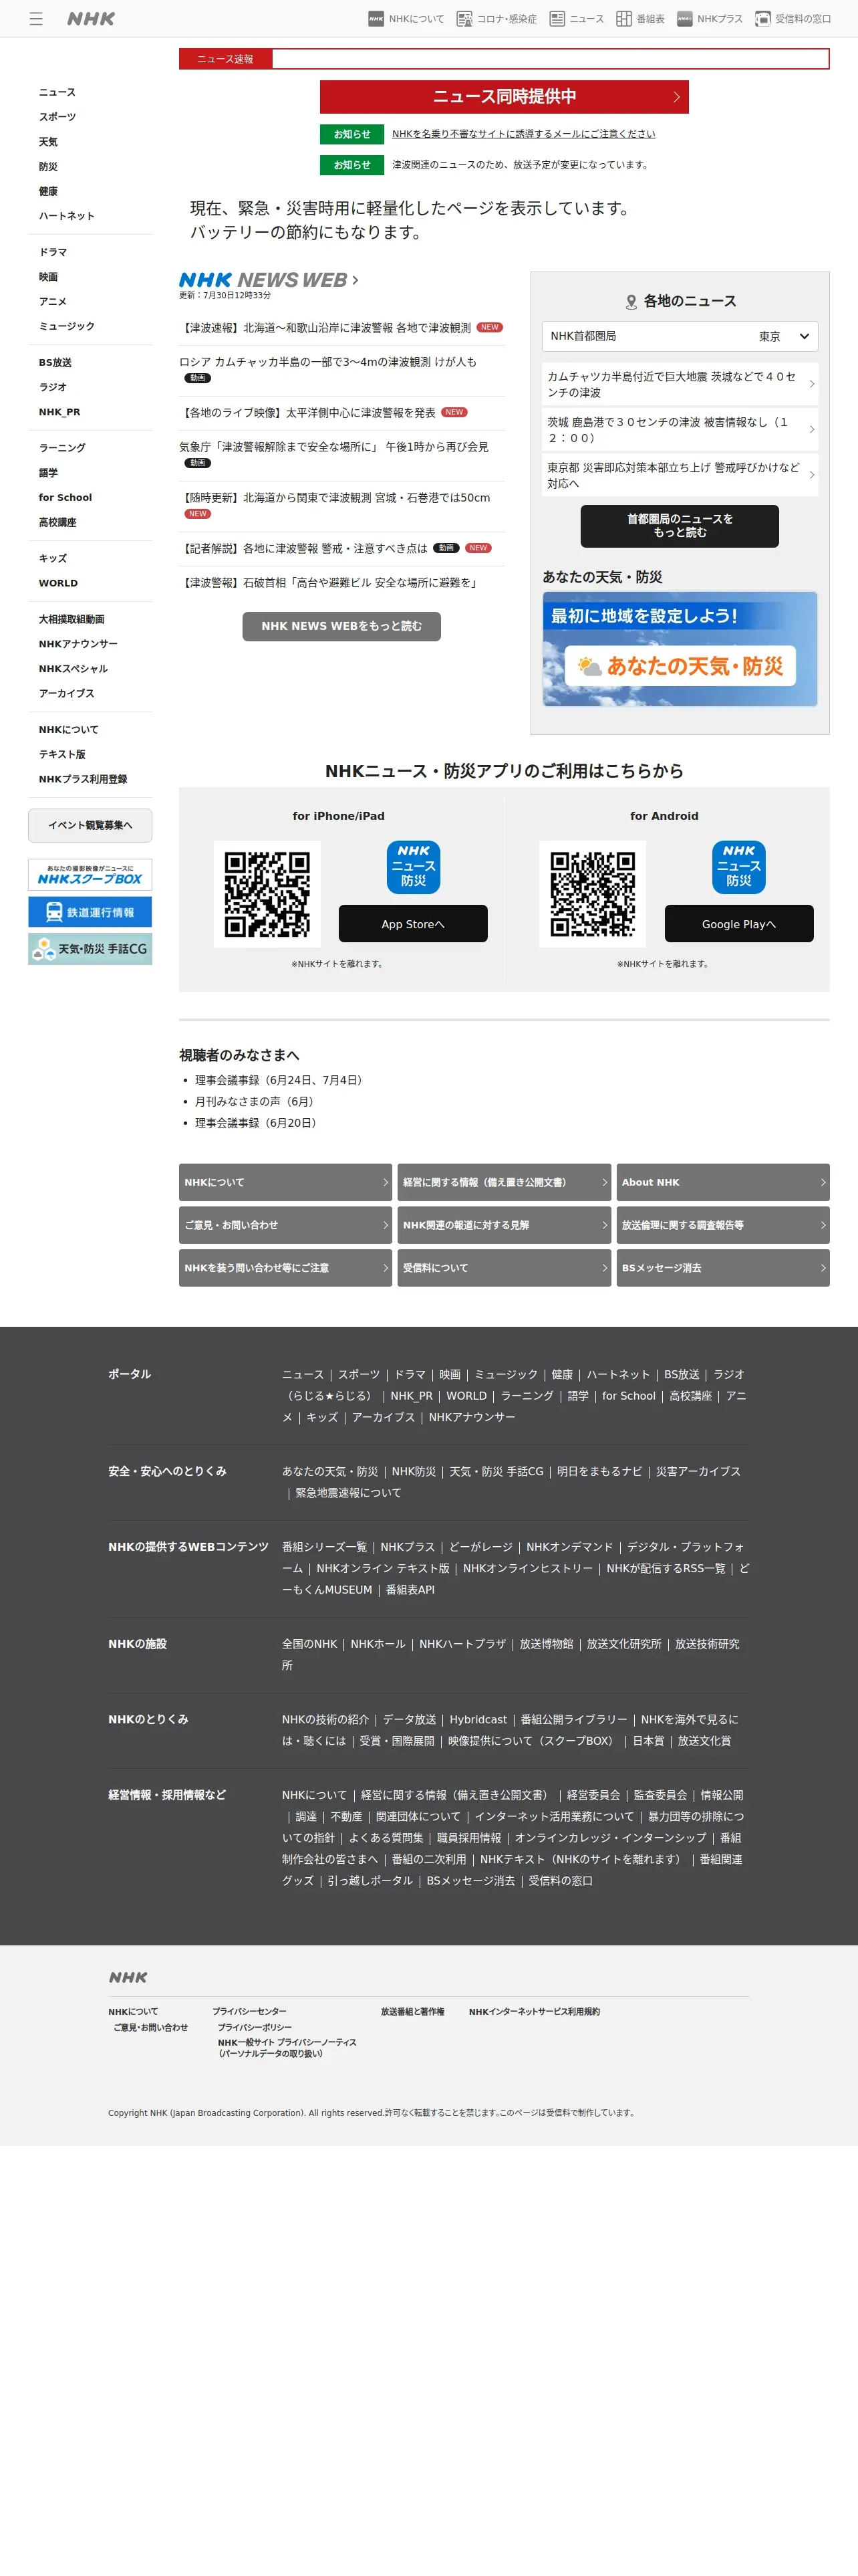Select 防災 in the sidebar

[x=48, y=167]
